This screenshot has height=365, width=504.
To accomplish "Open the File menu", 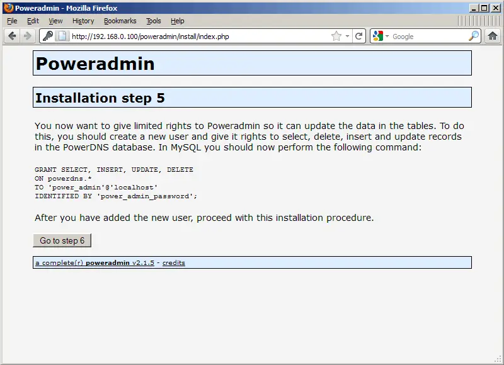I will 12,21.
